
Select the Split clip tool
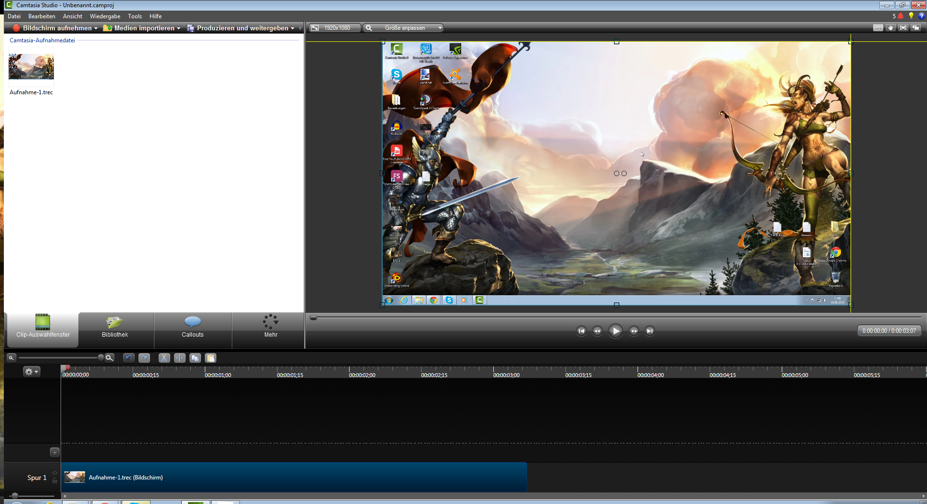pyautogui.click(x=180, y=358)
